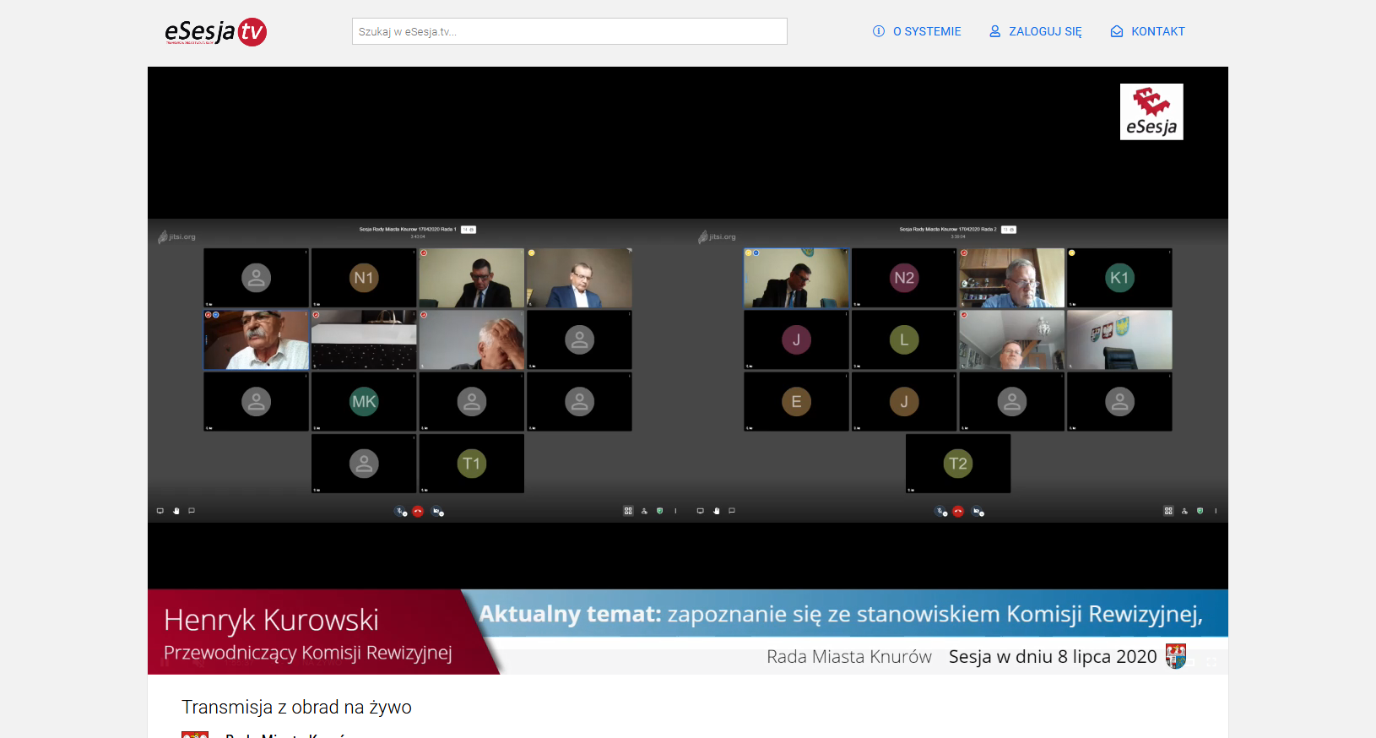Go to the KONTAKT page

[1147, 31]
